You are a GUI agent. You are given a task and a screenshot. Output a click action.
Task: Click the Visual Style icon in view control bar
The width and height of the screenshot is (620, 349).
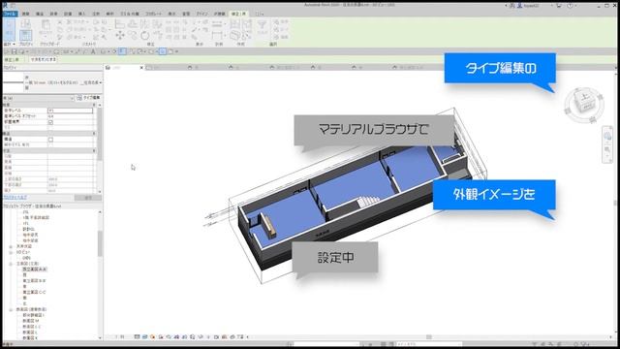point(144,337)
